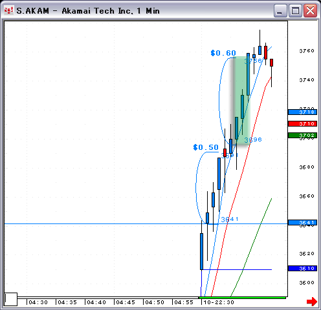
Task: Click the 3680 price scale label
Action: (x=307, y=167)
